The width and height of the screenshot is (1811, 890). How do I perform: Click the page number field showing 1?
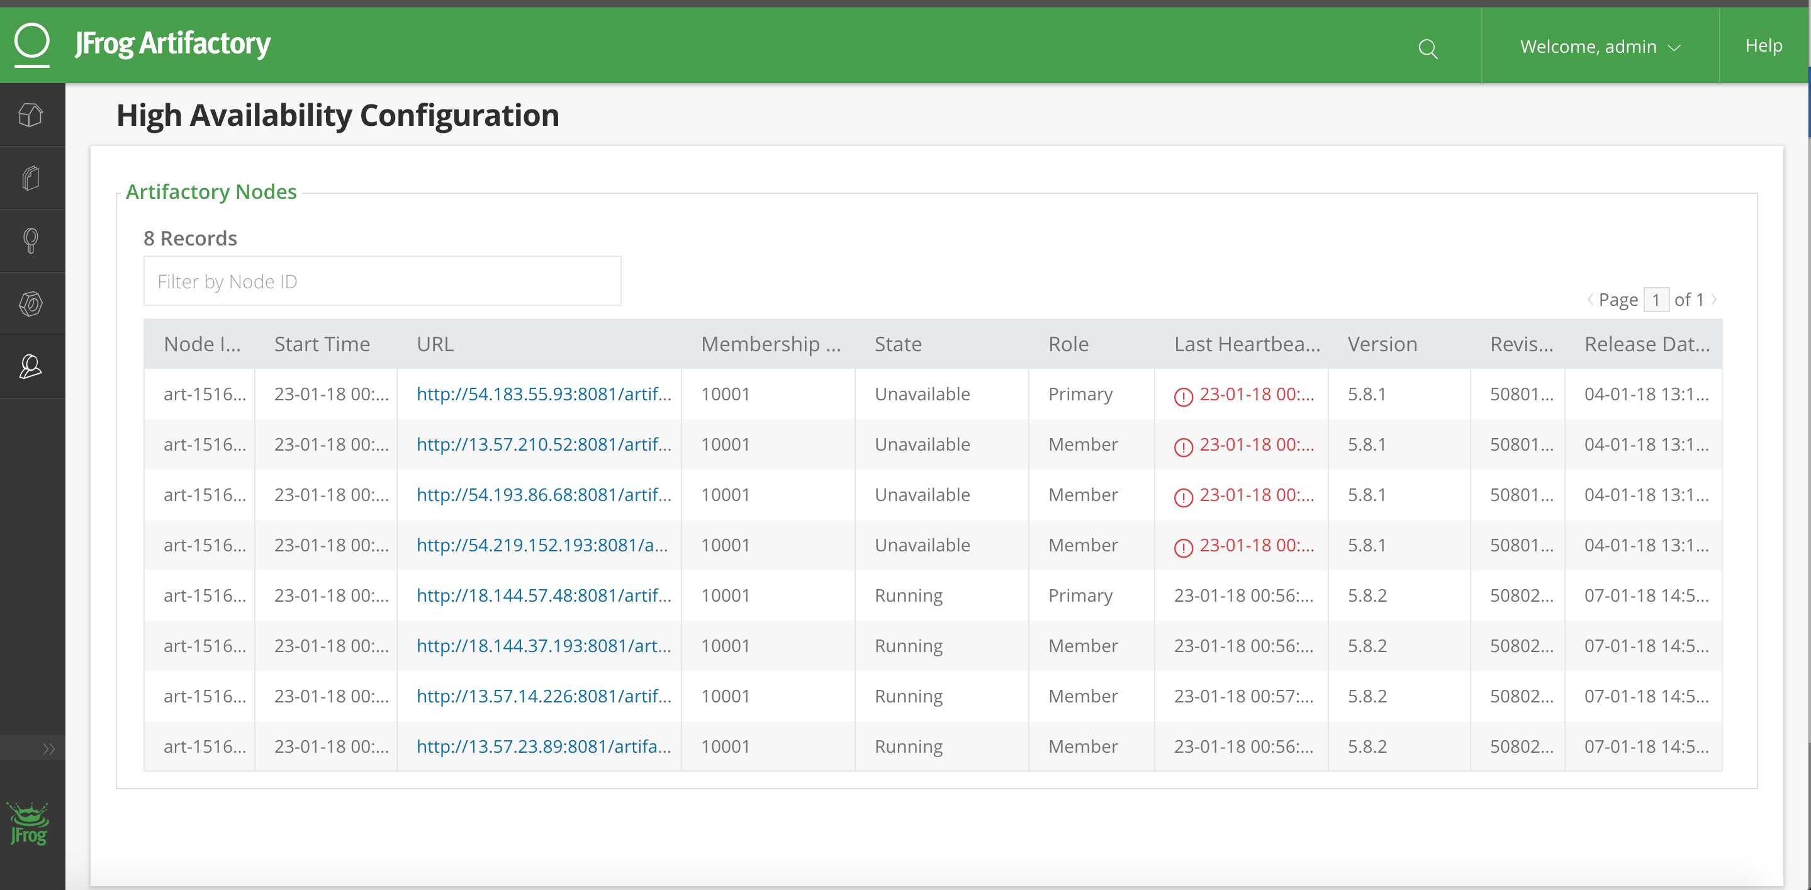click(1657, 299)
